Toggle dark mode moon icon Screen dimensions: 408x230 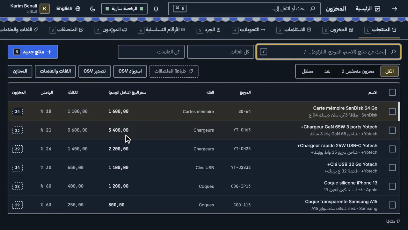pos(93,9)
